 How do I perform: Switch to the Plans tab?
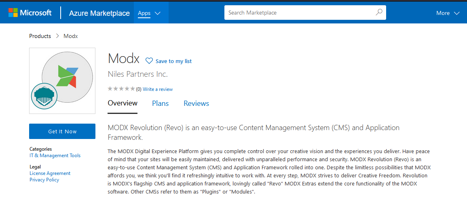(x=160, y=103)
